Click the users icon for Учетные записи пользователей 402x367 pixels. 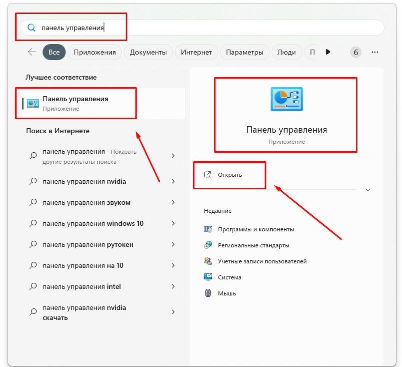pos(208,261)
